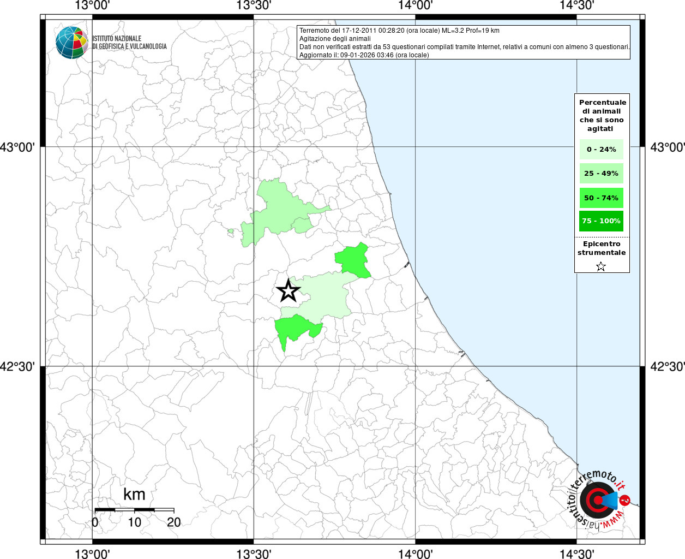Image resolution: width=685 pixels, height=559 pixels.
Task: Click the "Agitazione degli animali" subtitle
Action: click(x=335, y=39)
